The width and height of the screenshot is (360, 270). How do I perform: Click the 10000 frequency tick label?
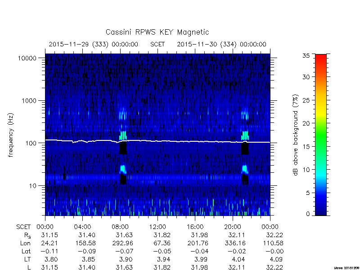[x=27, y=58]
